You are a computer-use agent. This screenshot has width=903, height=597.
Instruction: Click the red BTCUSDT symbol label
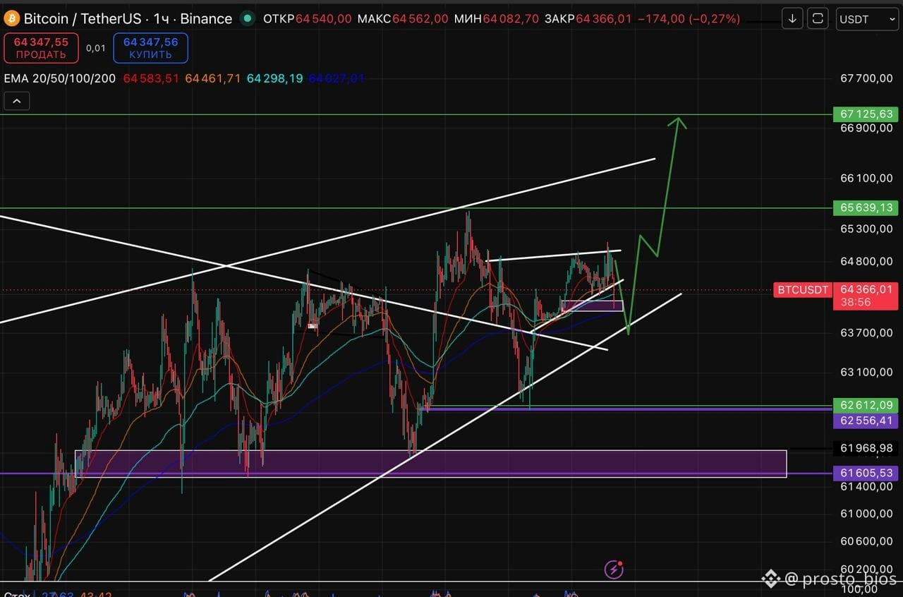point(803,289)
